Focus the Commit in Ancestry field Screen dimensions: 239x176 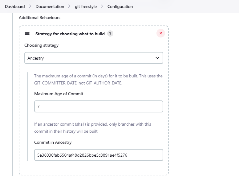tap(99, 155)
